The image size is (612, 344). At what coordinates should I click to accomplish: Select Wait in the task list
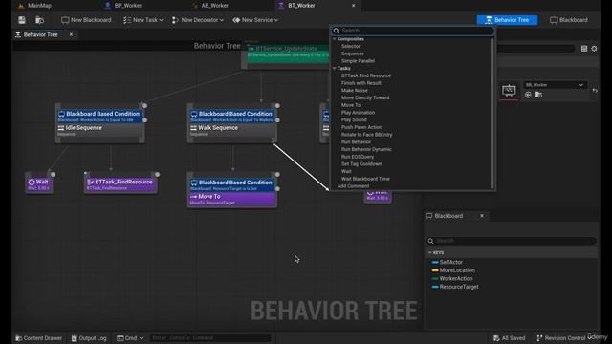346,172
